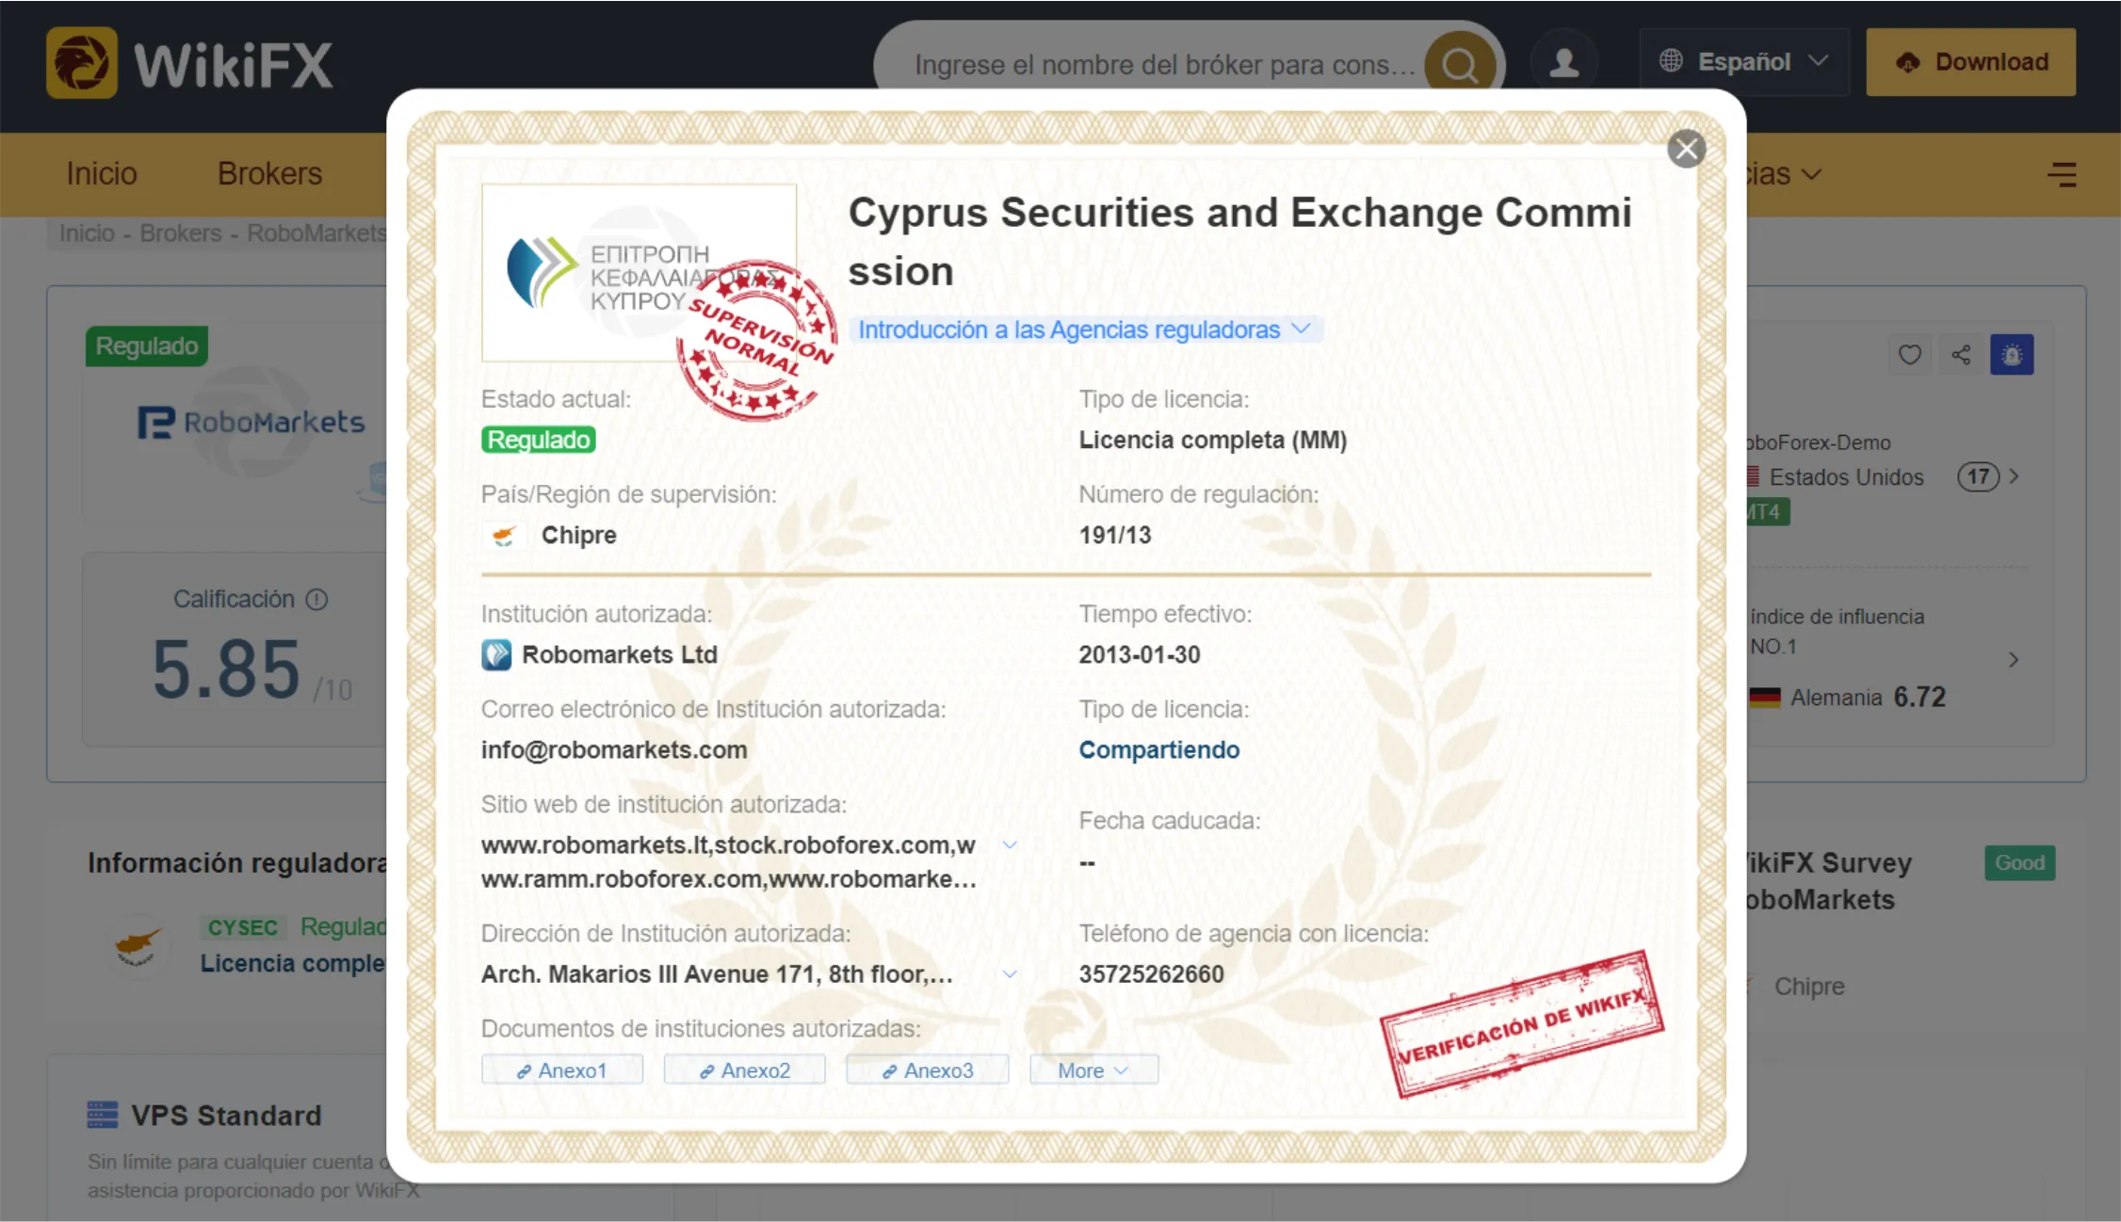
Task: Click the VPS Standard heading
Action: pos(226,1116)
